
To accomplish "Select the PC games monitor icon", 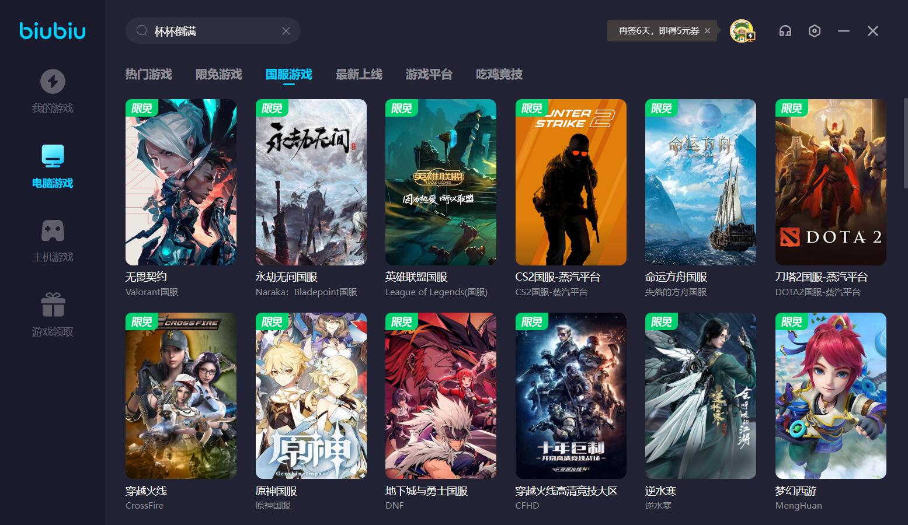I will 53,156.
